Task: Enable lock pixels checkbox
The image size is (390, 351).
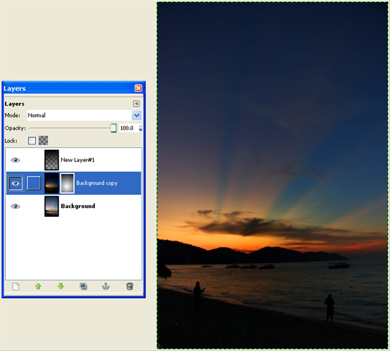Action: pos(32,141)
